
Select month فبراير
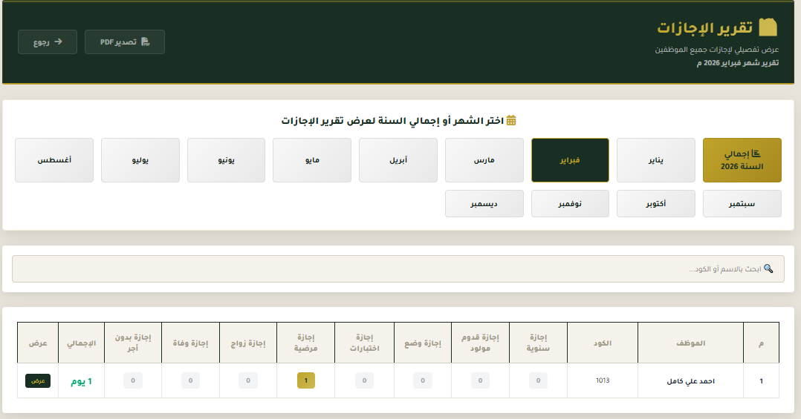point(570,160)
